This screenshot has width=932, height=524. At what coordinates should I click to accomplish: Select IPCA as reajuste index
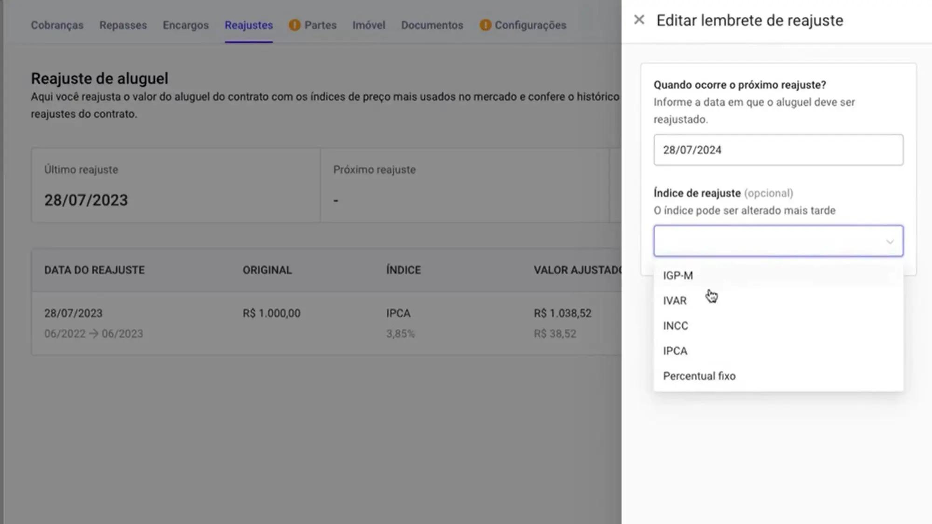click(x=675, y=351)
